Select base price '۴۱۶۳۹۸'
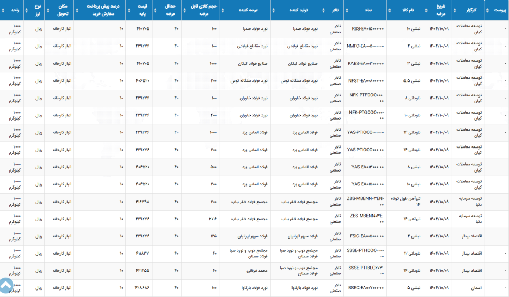Image resolution: width=509 pixels, height=297 pixels. (x=143, y=202)
